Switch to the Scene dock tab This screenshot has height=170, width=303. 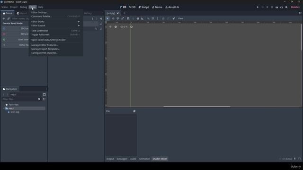tap(8, 13)
